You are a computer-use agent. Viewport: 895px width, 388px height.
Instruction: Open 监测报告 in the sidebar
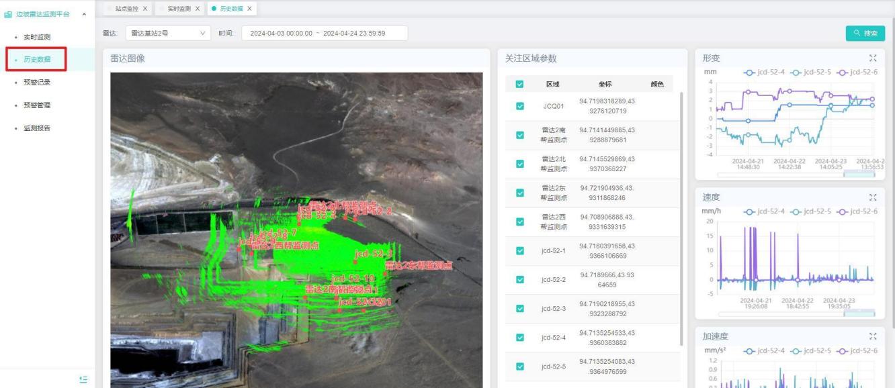[x=37, y=128]
